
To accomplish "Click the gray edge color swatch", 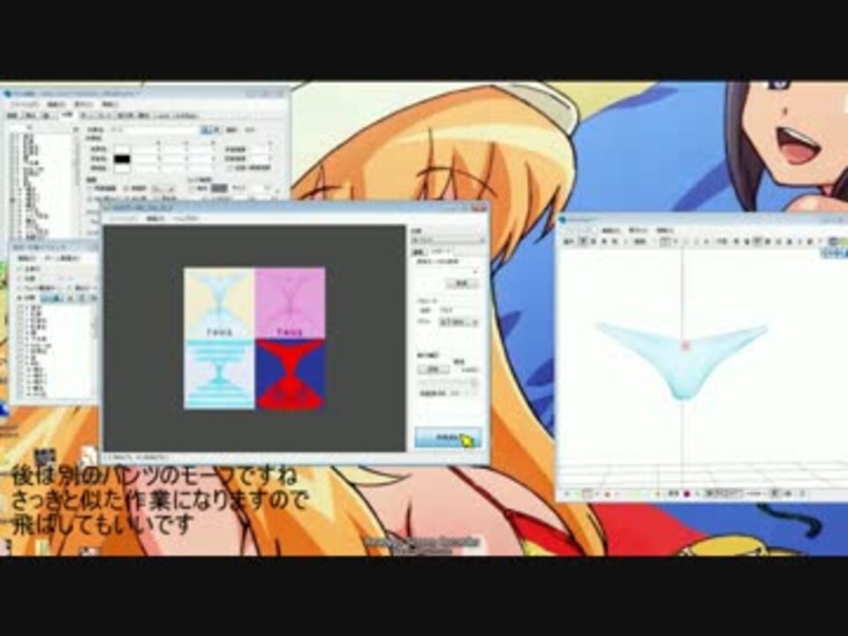I will tap(219, 188).
